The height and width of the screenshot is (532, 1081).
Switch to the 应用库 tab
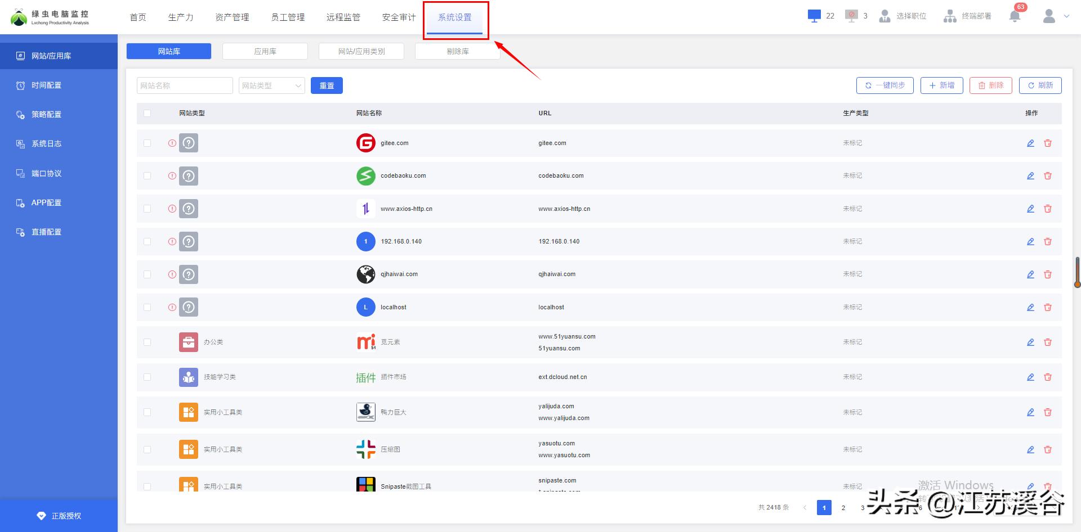[265, 51]
